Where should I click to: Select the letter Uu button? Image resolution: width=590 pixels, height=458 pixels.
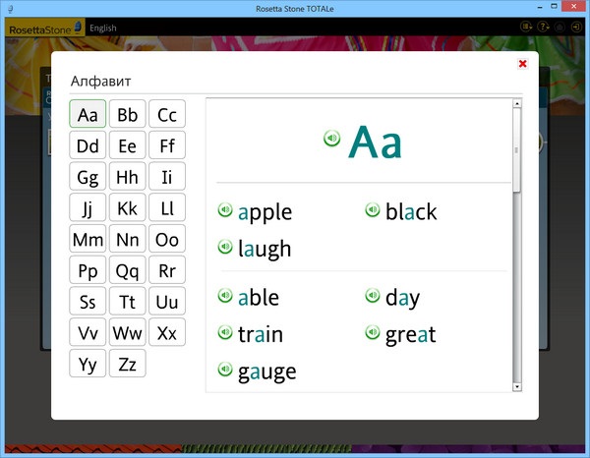pos(167,301)
